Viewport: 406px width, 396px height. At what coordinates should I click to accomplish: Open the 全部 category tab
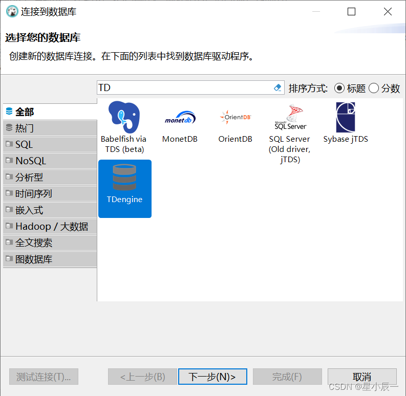(x=50, y=112)
